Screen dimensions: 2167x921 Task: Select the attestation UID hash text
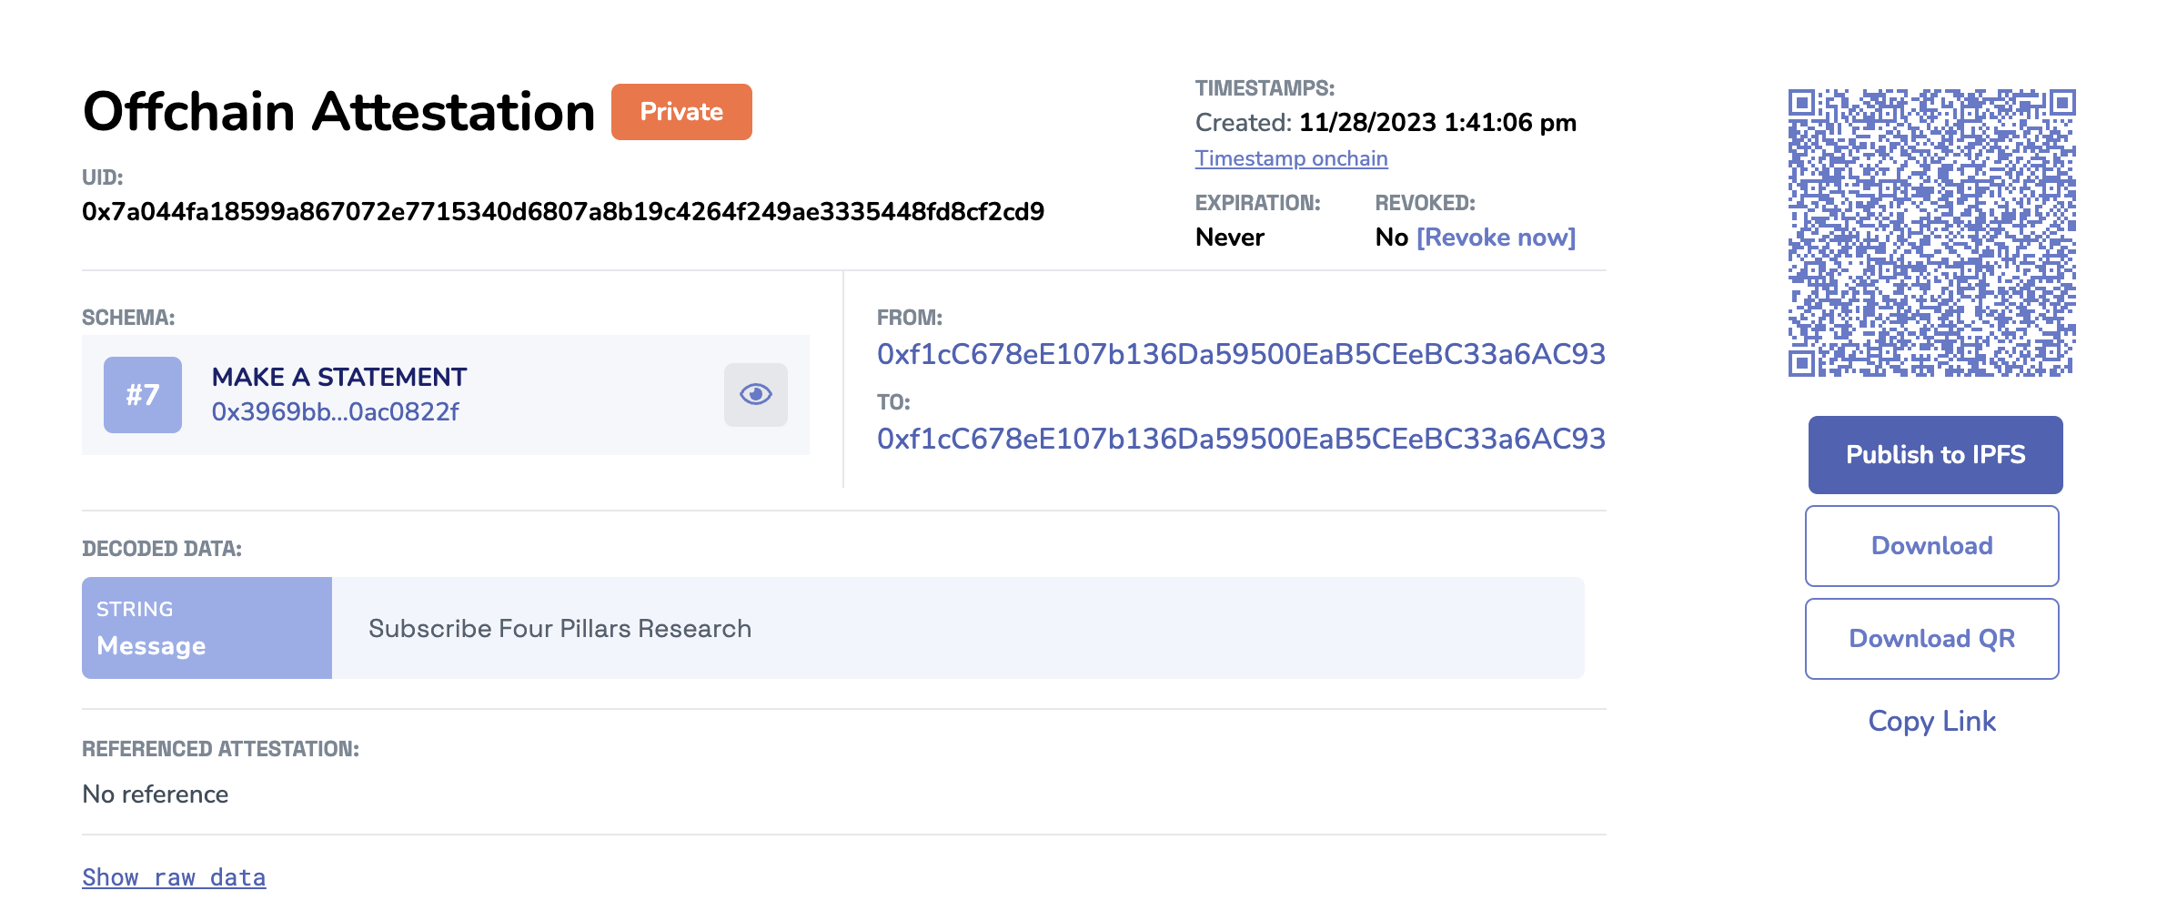pos(562,212)
